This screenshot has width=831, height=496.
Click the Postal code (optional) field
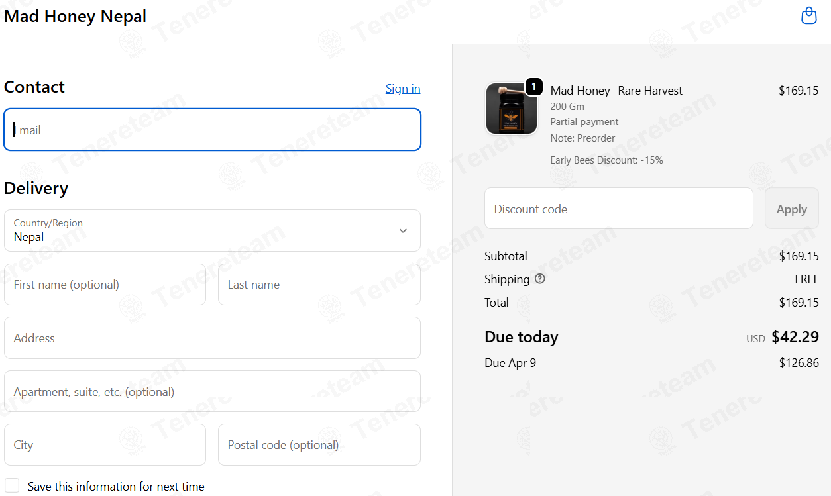point(319,445)
